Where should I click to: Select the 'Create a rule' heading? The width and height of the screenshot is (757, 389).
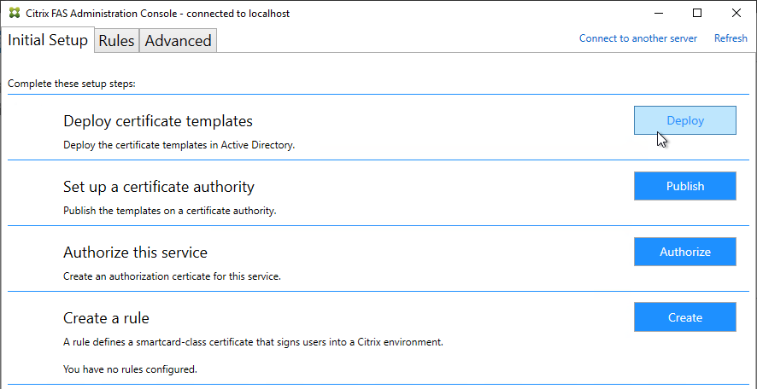(106, 318)
